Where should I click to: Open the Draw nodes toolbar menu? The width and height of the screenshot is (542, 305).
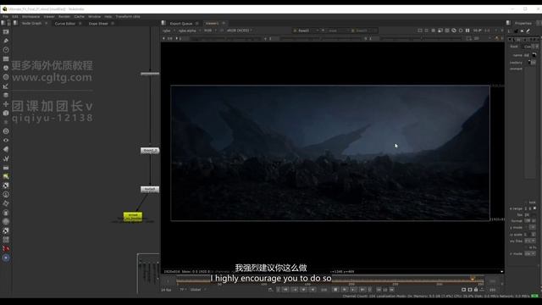[6, 41]
